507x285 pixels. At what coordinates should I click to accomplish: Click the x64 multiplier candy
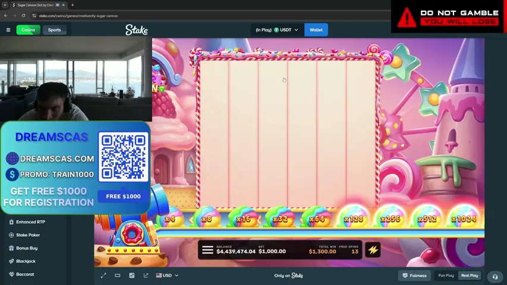click(317, 218)
